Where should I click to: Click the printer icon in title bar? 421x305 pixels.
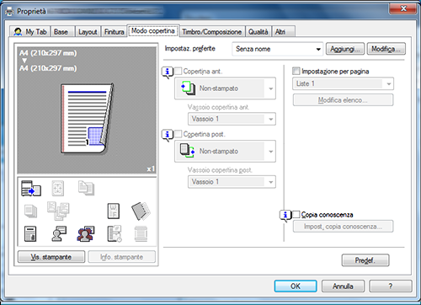pos(9,12)
